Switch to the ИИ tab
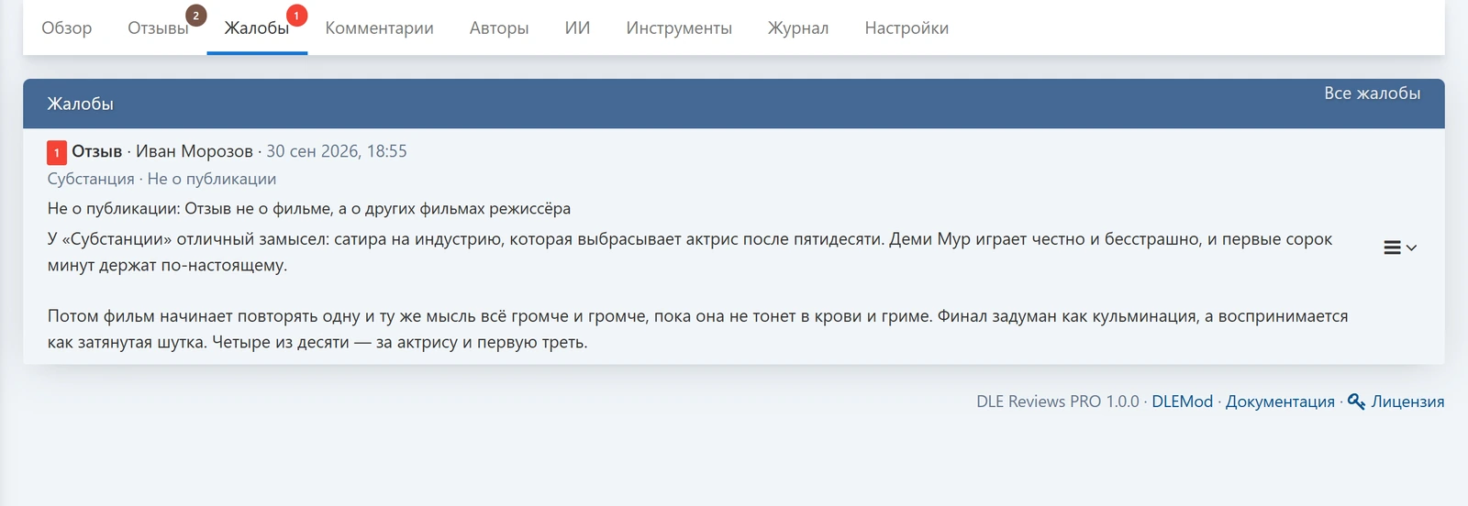The height and width of the screenshot is (506, 1468). click(x=577, y=28)
